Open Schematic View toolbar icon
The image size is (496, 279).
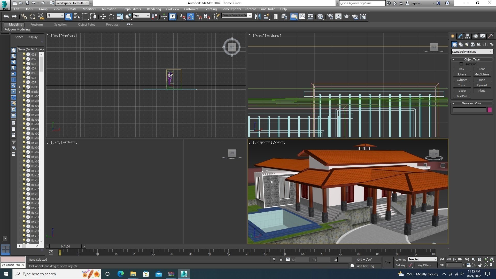pyautogui.click(x=311, y=17)
